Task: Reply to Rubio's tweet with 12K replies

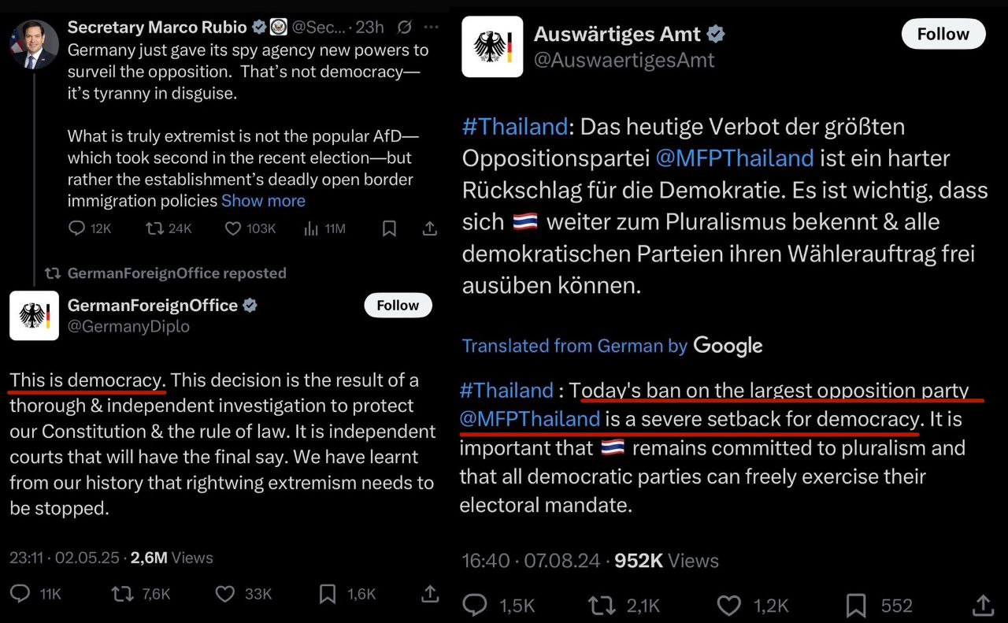Action: point(76,228)
